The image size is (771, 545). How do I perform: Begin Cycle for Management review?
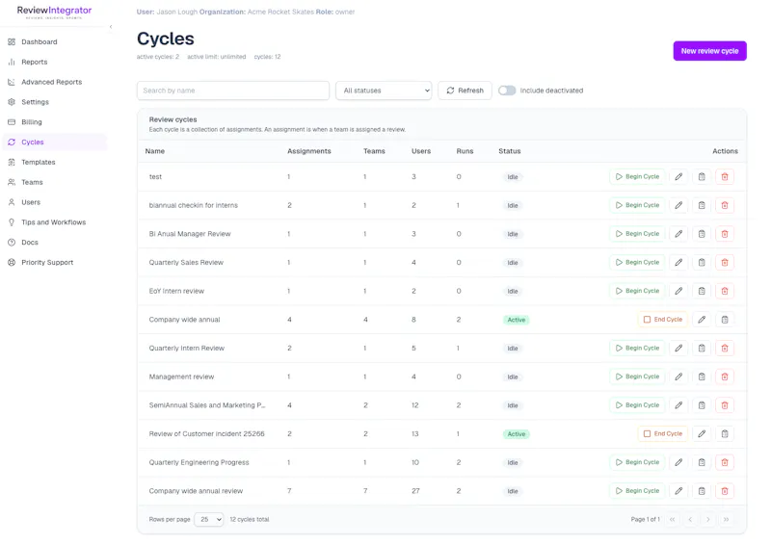637,376
